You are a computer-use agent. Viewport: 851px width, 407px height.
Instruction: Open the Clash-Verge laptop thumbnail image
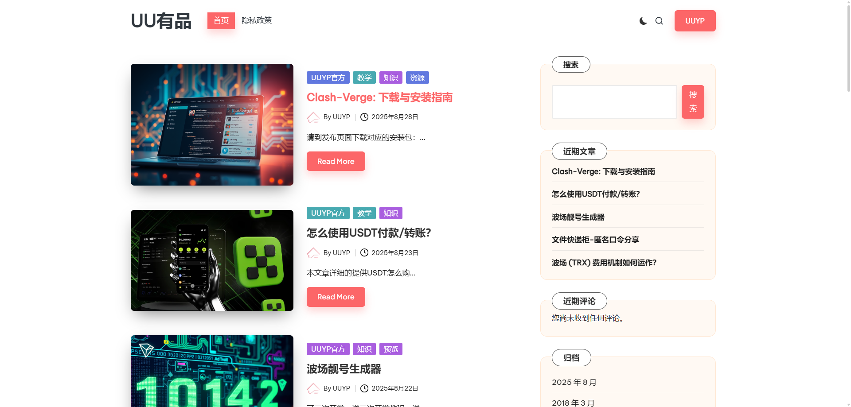point(212,124)
